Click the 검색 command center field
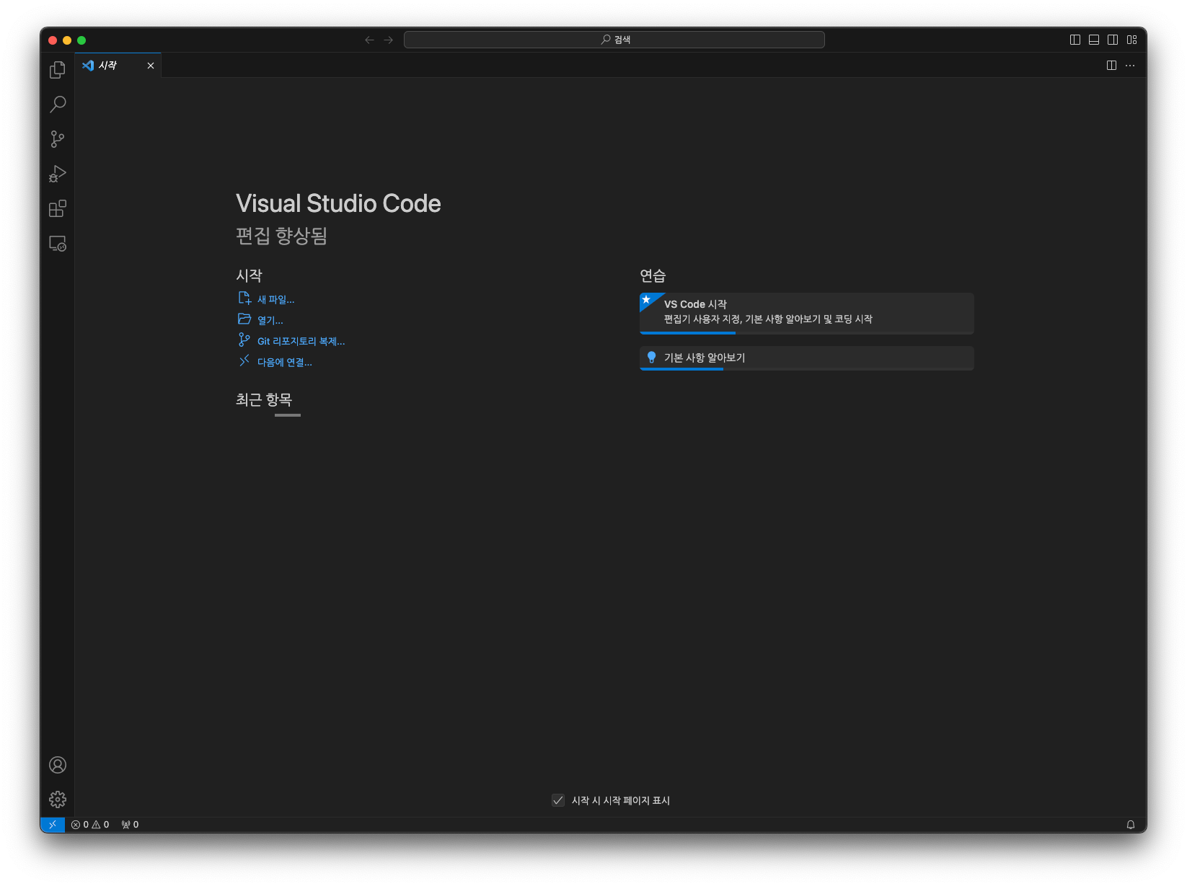This screenshot has width=1187, height=886. 614,40
